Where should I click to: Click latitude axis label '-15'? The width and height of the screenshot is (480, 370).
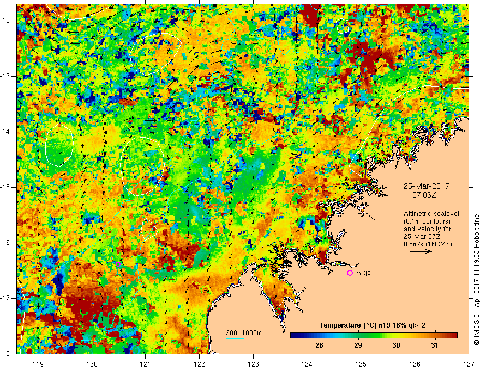click(6, 187)
